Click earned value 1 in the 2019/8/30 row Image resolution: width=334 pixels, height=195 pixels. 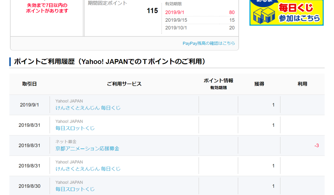coord(273,186)
